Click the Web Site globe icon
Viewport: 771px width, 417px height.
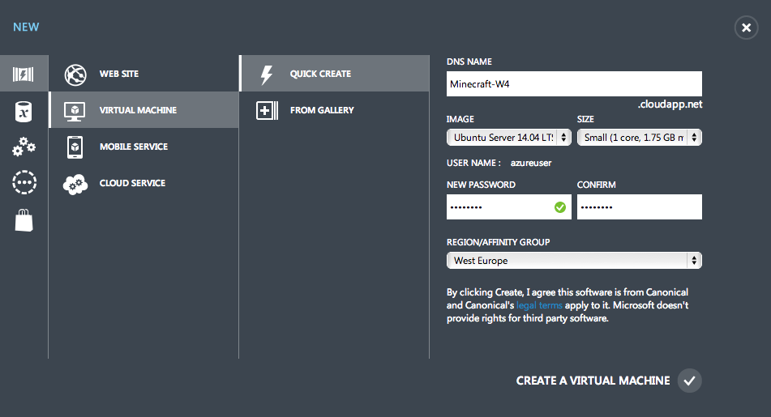tap(75, 74)
